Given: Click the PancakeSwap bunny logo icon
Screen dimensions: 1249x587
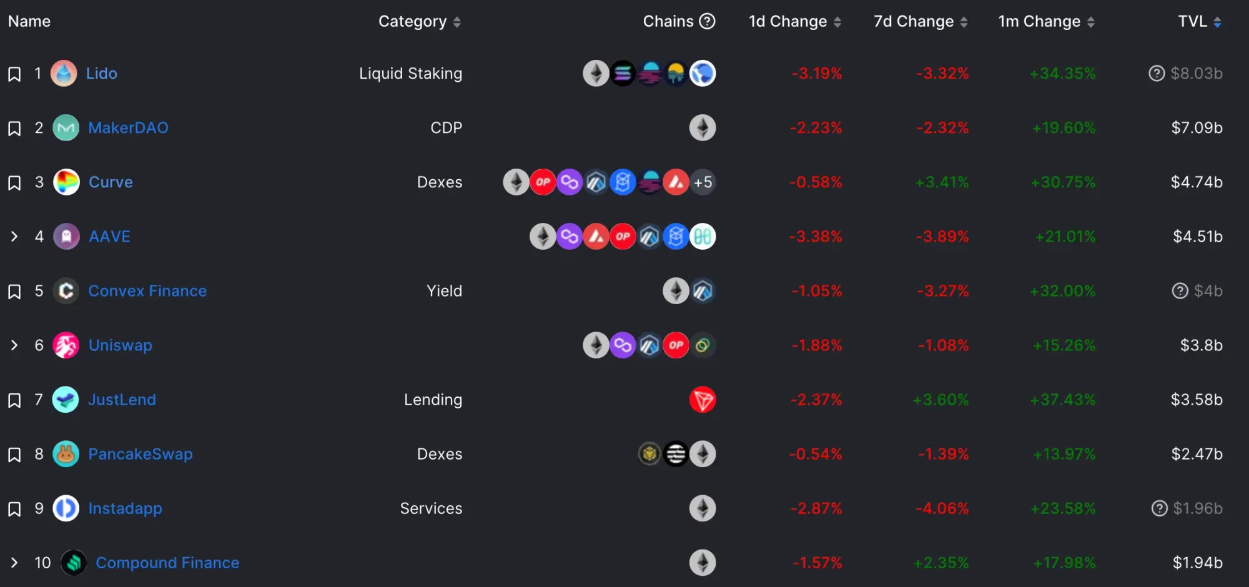Looking at the screenshot, I should [x=66, y=454].
